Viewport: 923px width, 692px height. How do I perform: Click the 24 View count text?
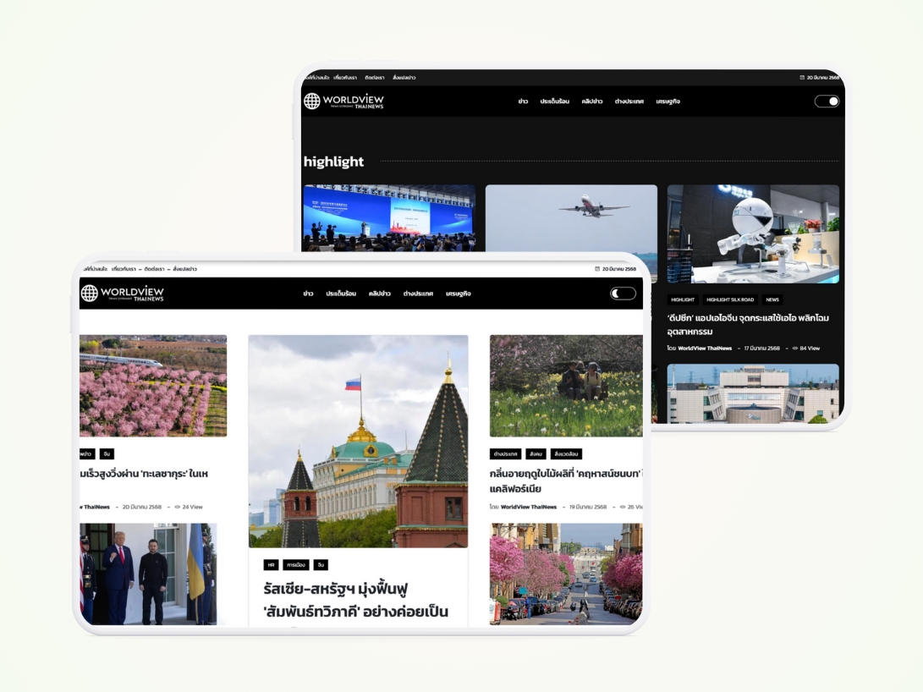coord(193,507)
